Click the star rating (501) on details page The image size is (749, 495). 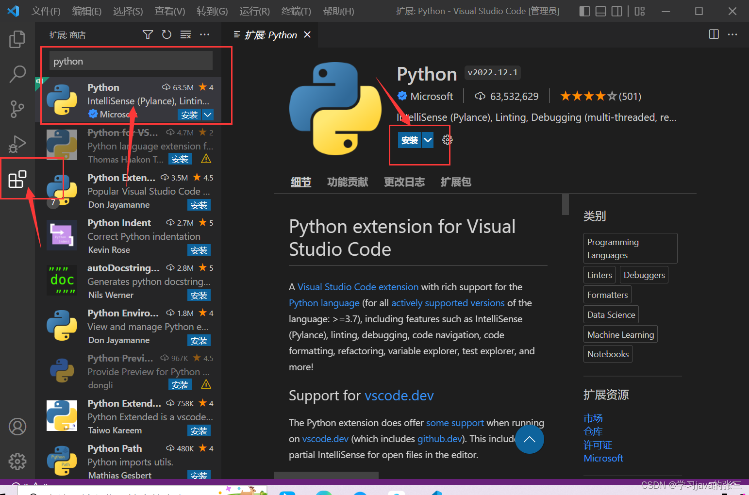coord(600,96)
